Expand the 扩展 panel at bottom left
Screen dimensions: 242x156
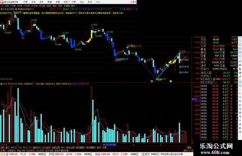point(3,150)
